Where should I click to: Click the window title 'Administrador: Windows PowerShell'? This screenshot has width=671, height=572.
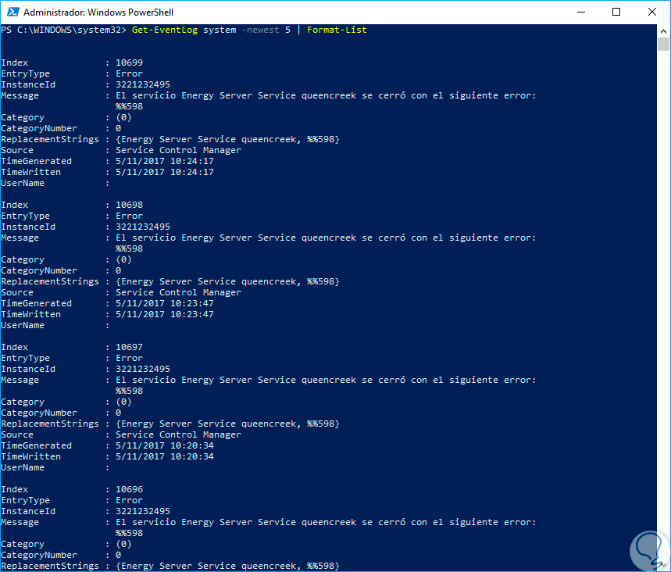coord(98,13)
